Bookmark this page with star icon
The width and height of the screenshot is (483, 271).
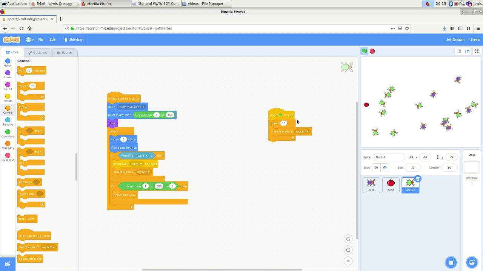coord(407,28)
